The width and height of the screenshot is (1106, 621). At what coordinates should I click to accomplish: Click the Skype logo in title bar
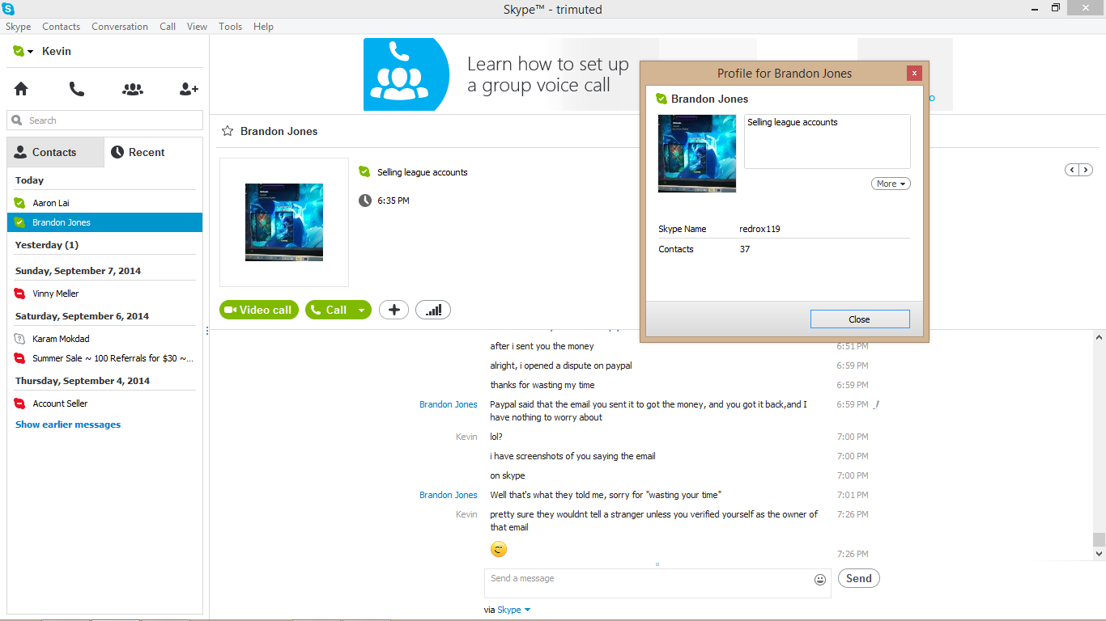[x=8, y=9]
